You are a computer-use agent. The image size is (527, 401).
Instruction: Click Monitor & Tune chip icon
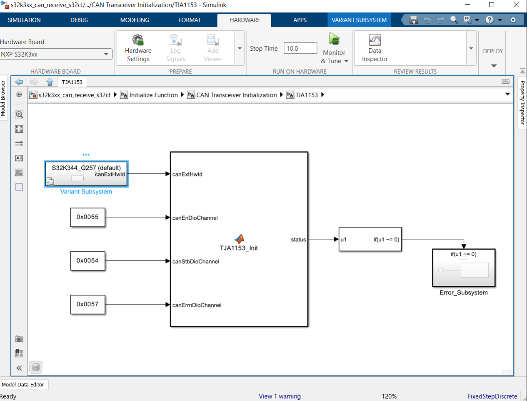[x=334, y=39]
